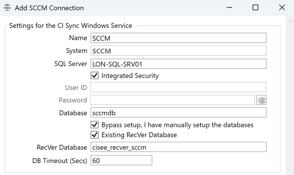
Task: Click the Syncfish app icon in title bar
Action: pyautogui.click(x=7, y=8)
